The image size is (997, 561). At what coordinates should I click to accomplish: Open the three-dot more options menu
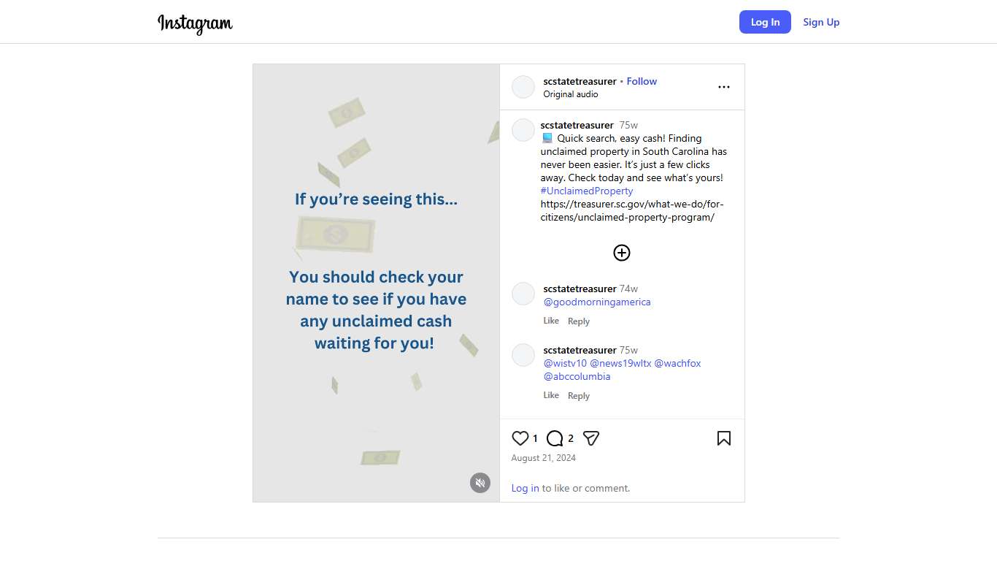pyautogui.click(x=723, y=87)
